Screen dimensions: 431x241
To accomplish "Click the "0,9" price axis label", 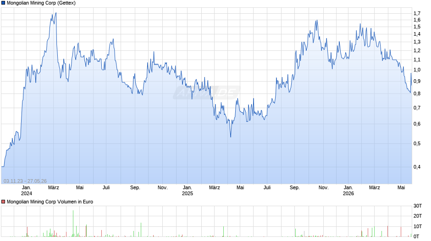I will pyautogui.click(x=417, y=82).
